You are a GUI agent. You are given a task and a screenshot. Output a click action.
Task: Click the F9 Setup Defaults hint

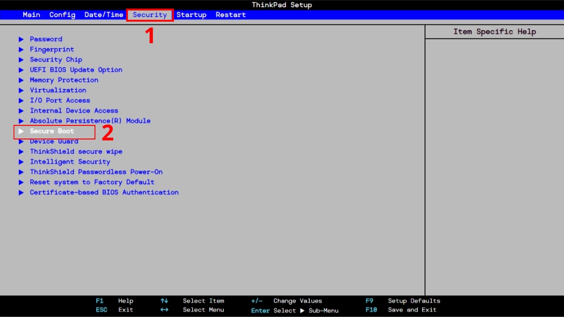[x=403, y=301]
